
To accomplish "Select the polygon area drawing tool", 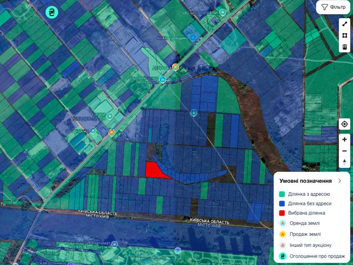I will (345, 35).
